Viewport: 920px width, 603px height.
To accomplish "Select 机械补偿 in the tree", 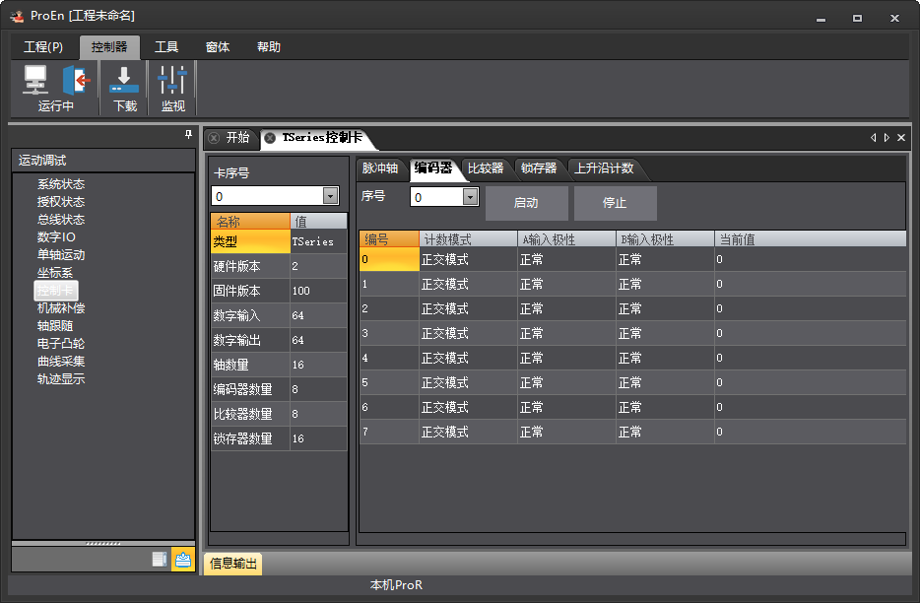I will [x=61, y=308].
